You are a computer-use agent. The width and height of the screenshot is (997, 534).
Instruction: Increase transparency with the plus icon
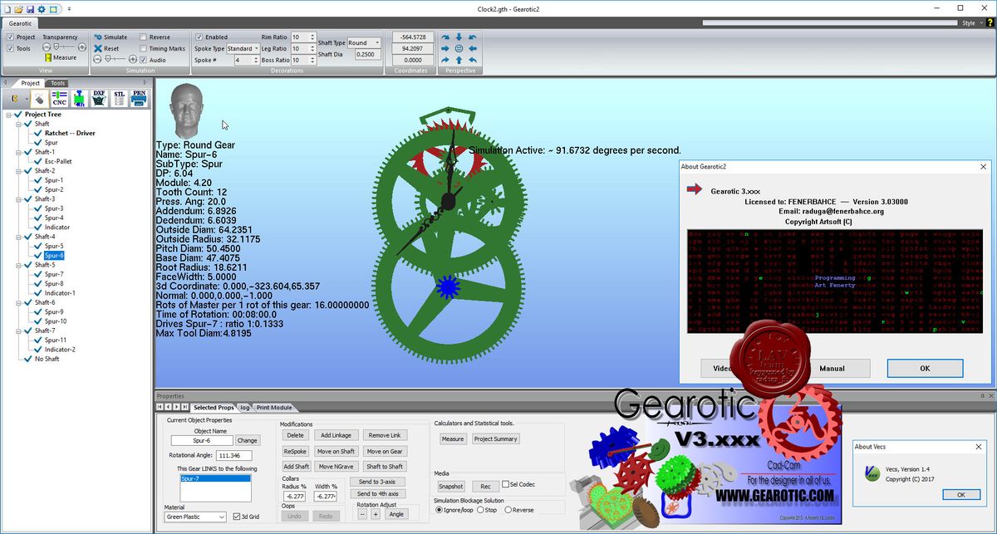click(82, 47)
